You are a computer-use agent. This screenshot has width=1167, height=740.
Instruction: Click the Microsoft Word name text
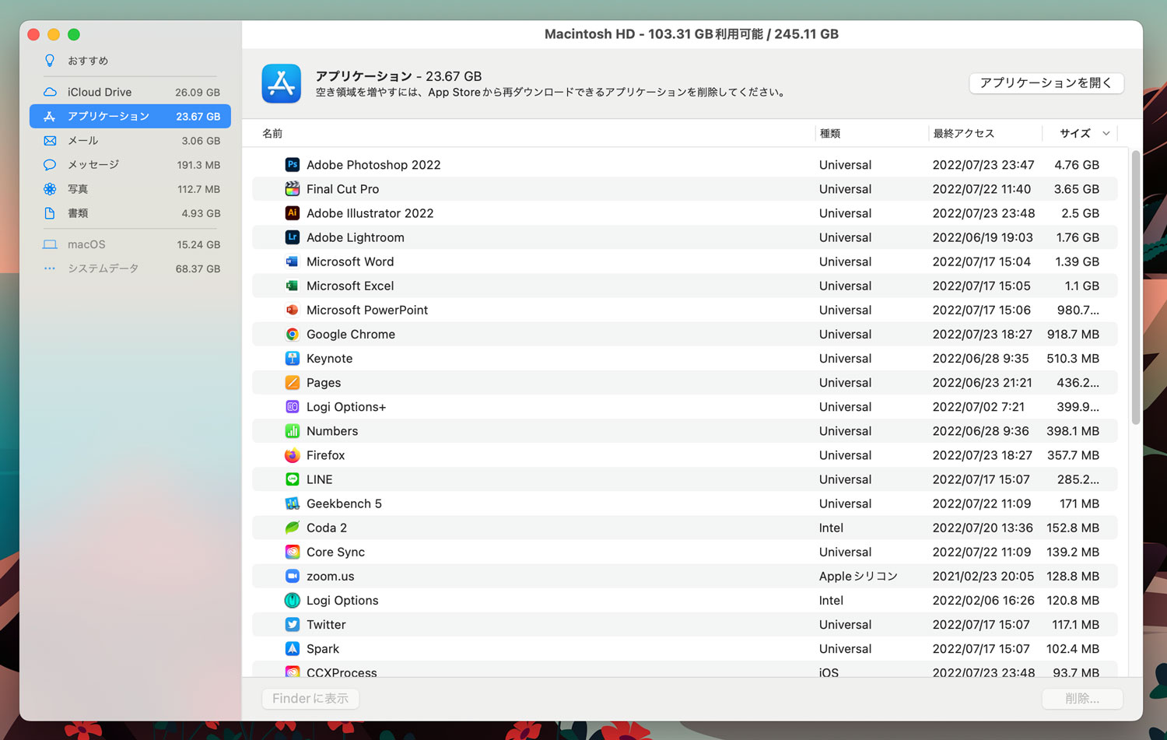click(x=350, y=261)
